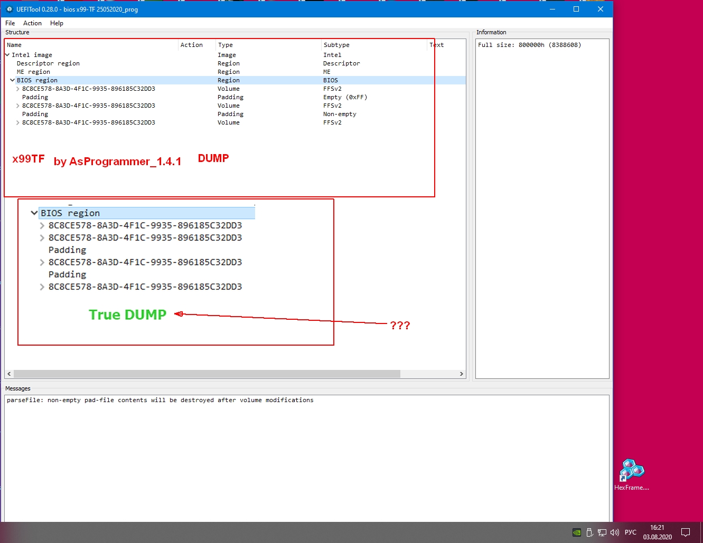703x543 pixels.
Task: Collapse the Intel image tree node
Action: coord(7,55)
